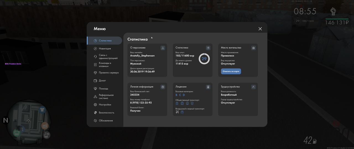Click the license document icon in Лицензии card

tap(208, 87)
